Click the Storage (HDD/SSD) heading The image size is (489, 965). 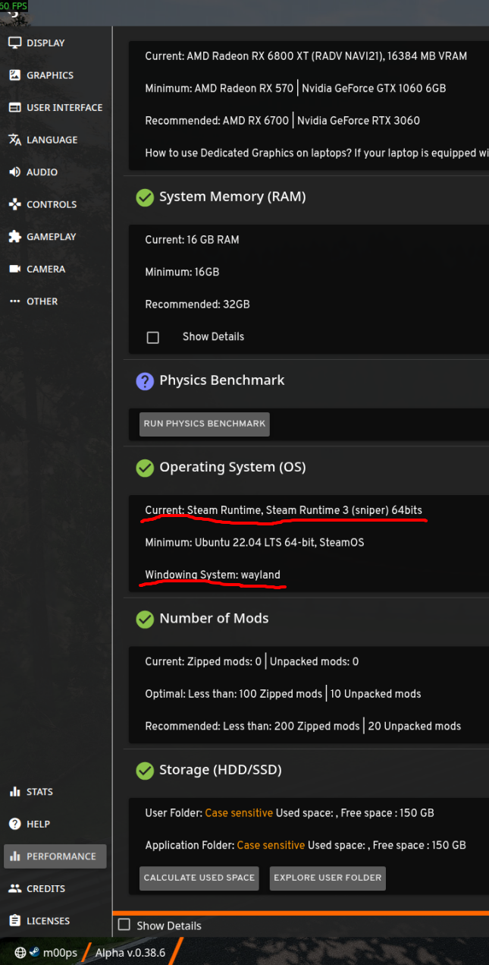(221, 770)
